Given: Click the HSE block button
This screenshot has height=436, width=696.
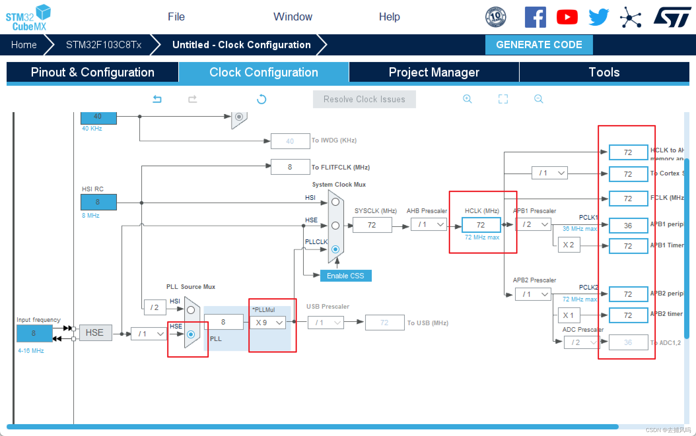Looking at the screenshot, I should (x=95, y=332).
